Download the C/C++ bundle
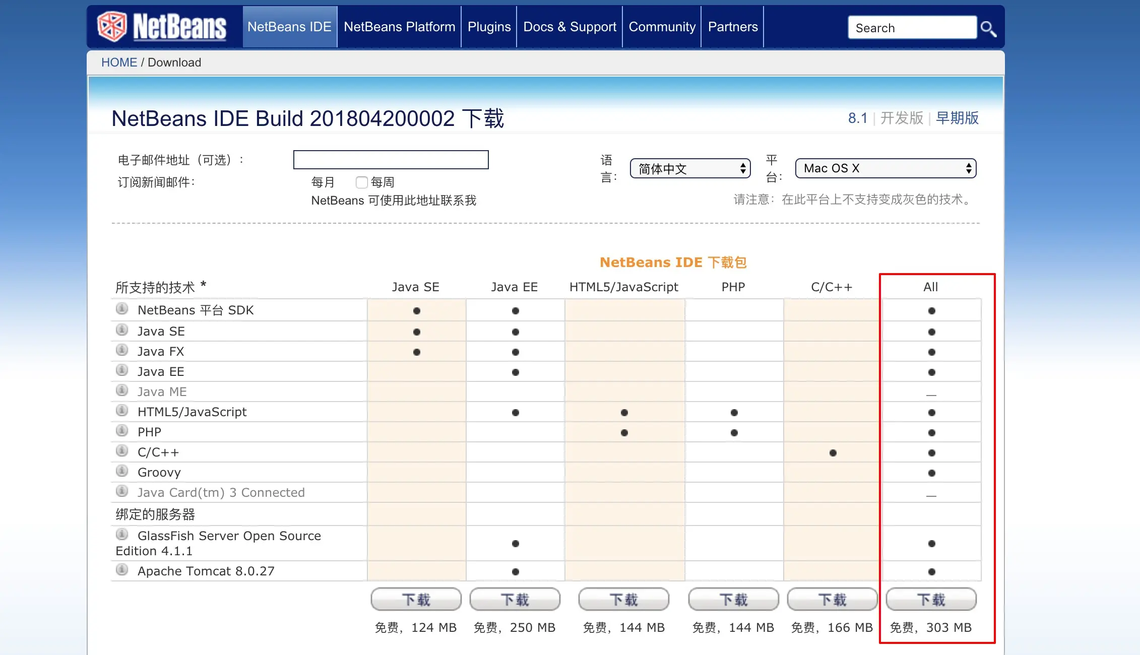Screen dimensions: 1140x655 click(833, 600)
